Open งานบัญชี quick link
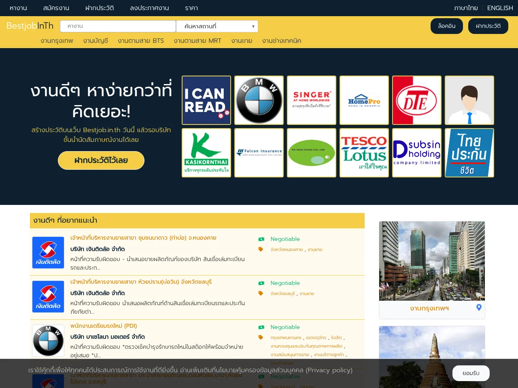 (x=96, y=41)
